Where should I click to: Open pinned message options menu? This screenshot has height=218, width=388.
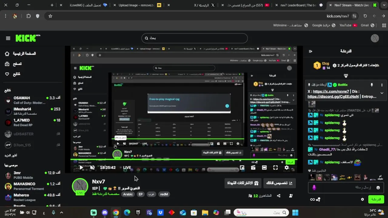tap(382, 85)
